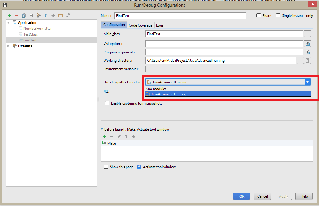
Task: Click the OK button
Action: (x=242, y=196)
